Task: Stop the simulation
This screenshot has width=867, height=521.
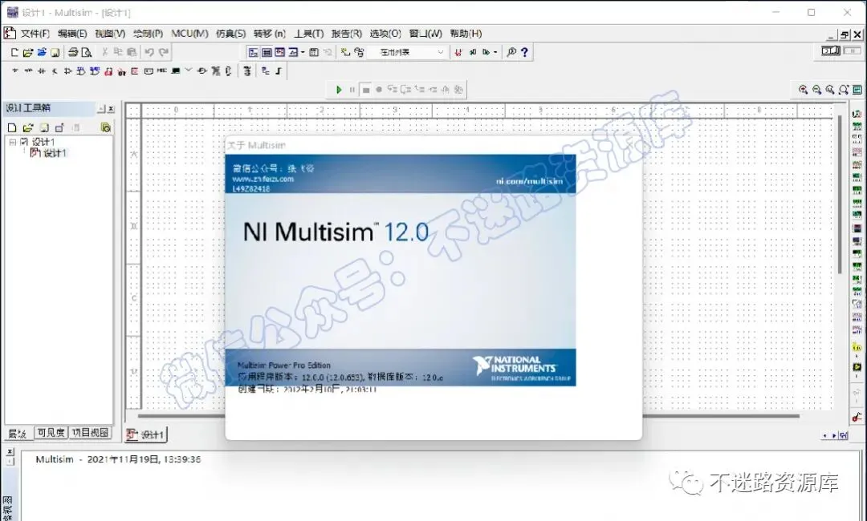Action: tap(365, 90)
